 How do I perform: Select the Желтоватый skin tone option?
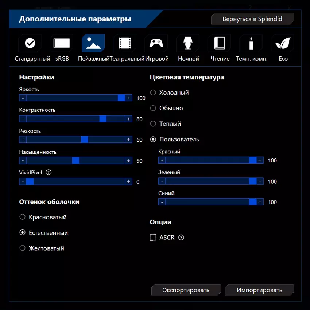tap(23, 248)
